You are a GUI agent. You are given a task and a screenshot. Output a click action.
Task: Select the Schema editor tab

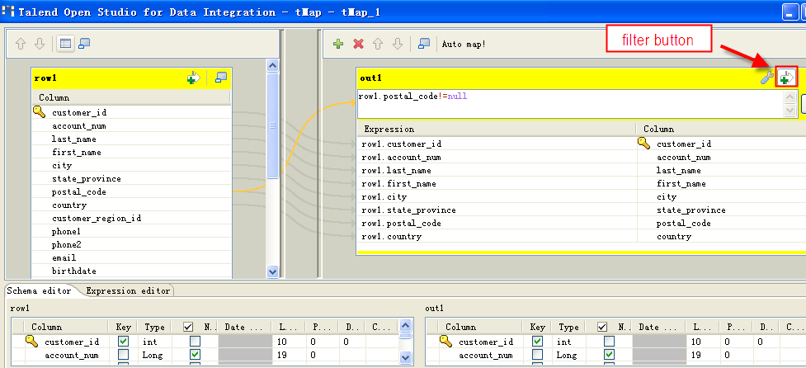pyautogui.click(x=40, y=290)
